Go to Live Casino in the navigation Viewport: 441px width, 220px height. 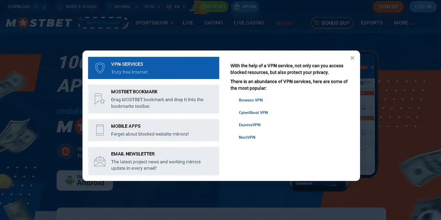pyautogui.click(x=249, y=23)
